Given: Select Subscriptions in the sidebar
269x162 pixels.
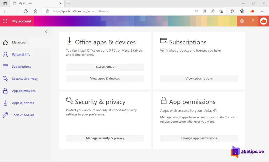Looking at the screenshot, I should coord(21,67).
